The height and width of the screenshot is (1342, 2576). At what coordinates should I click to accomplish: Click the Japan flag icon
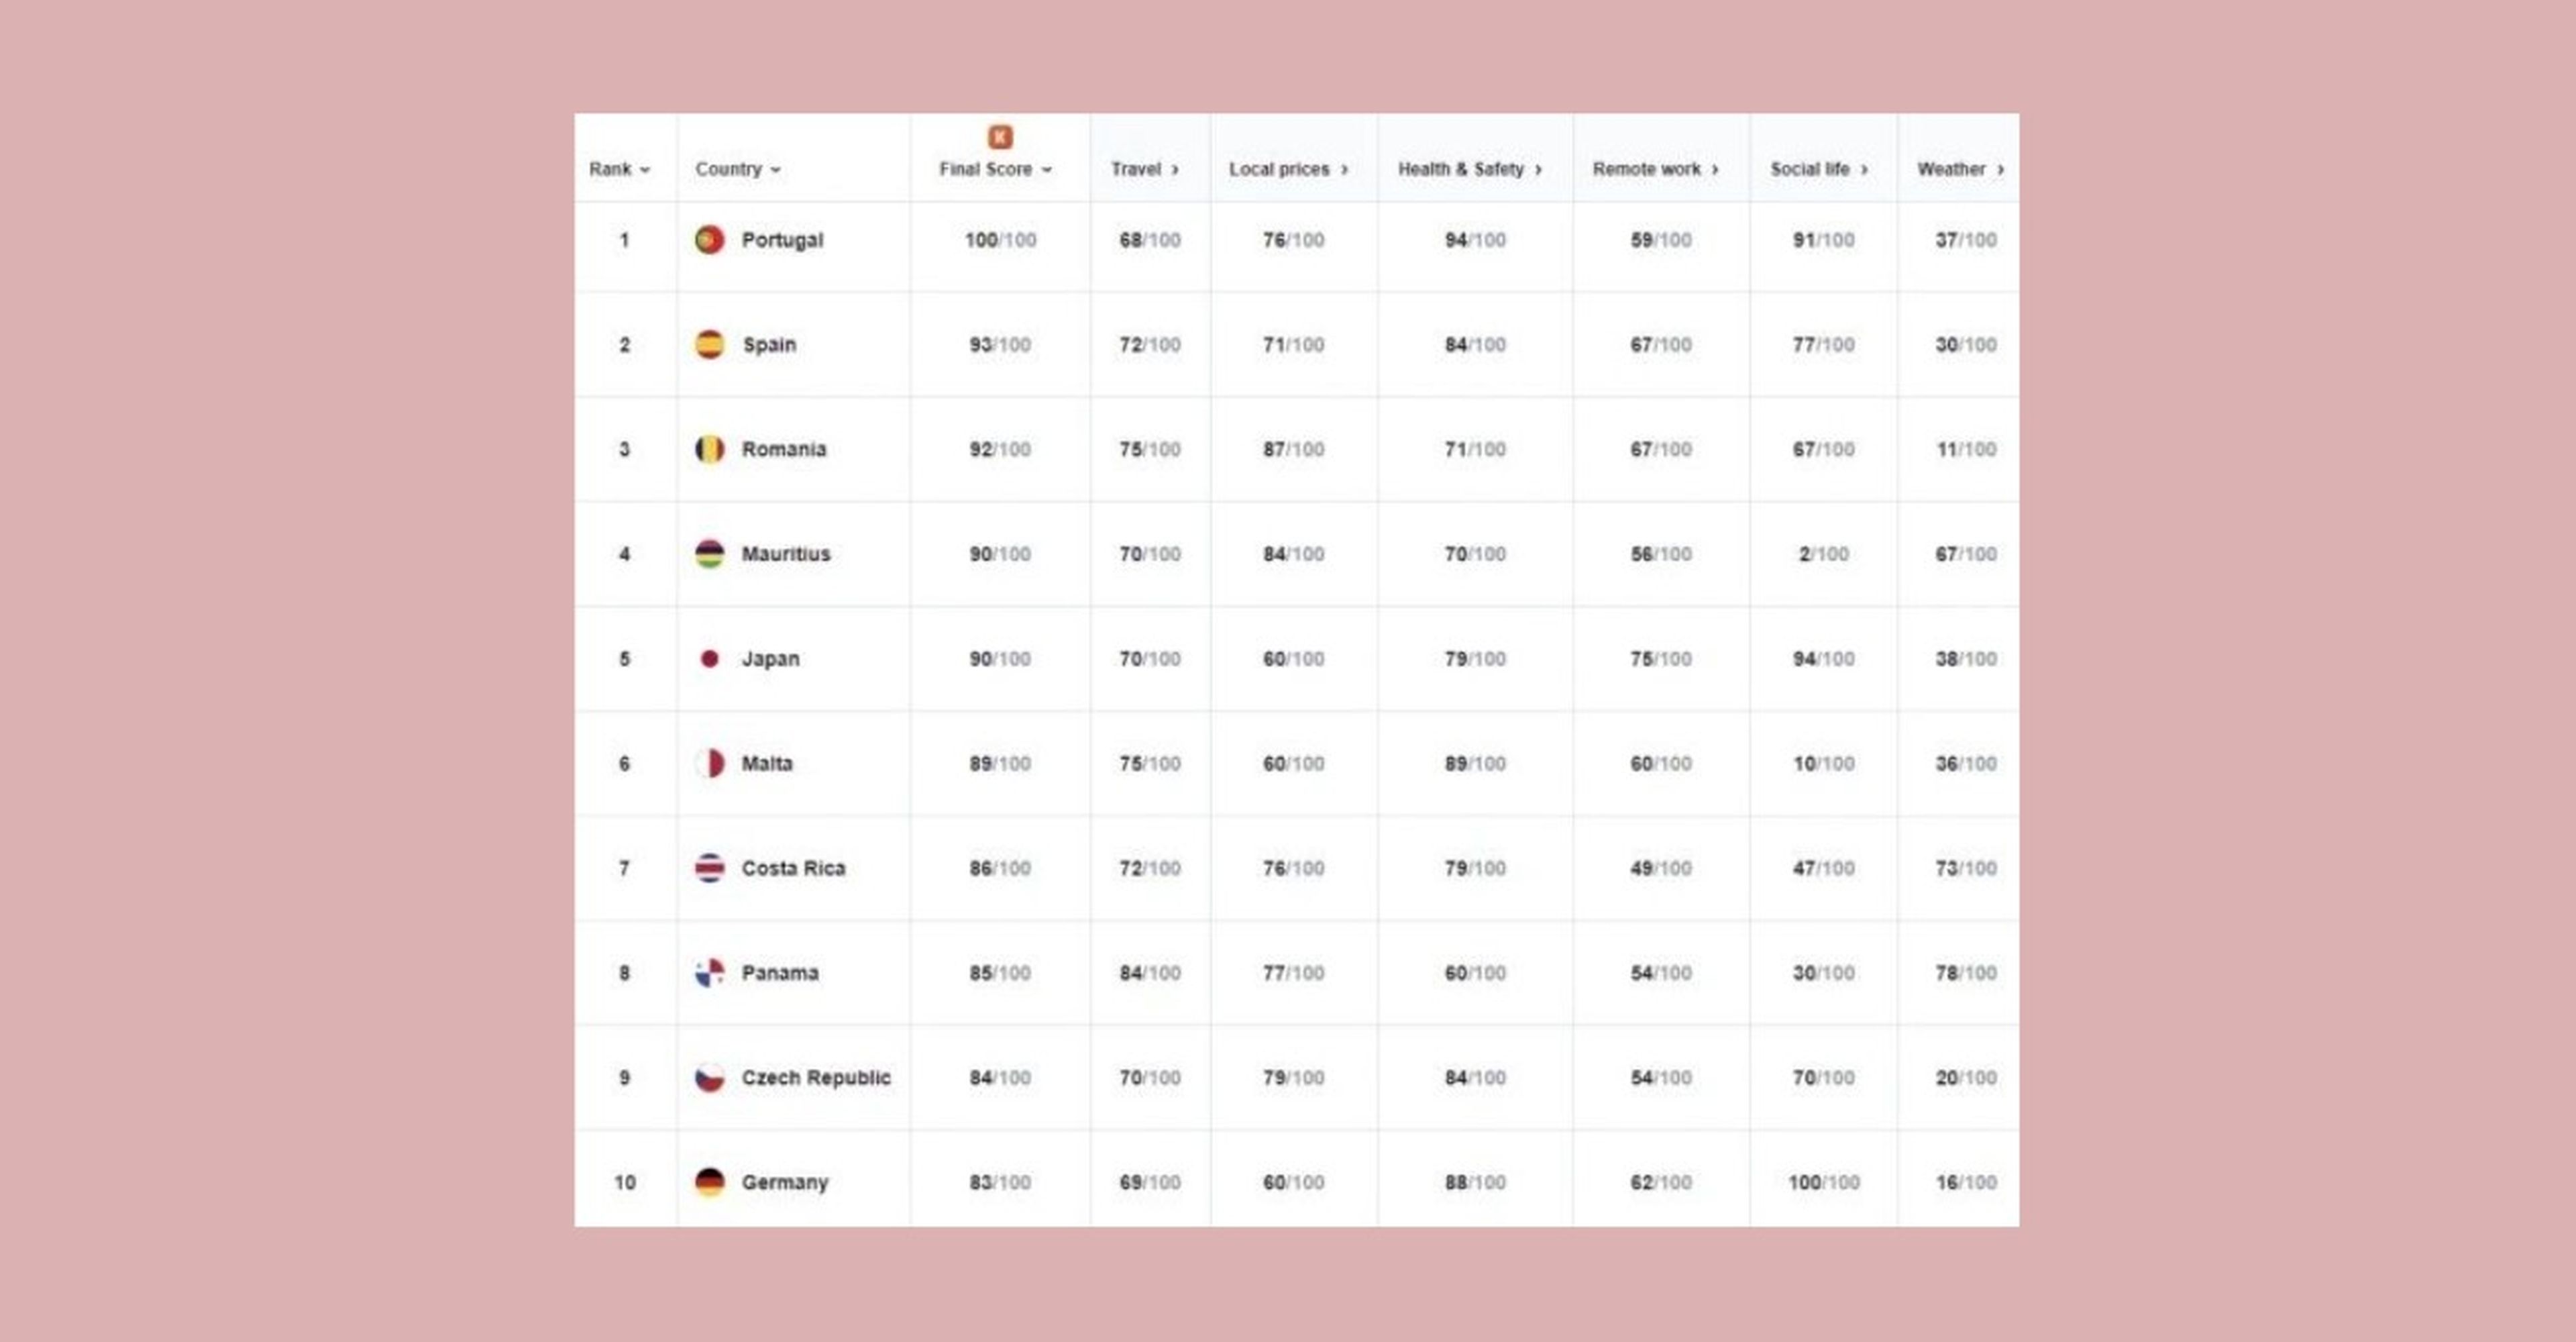pos(709,659)
